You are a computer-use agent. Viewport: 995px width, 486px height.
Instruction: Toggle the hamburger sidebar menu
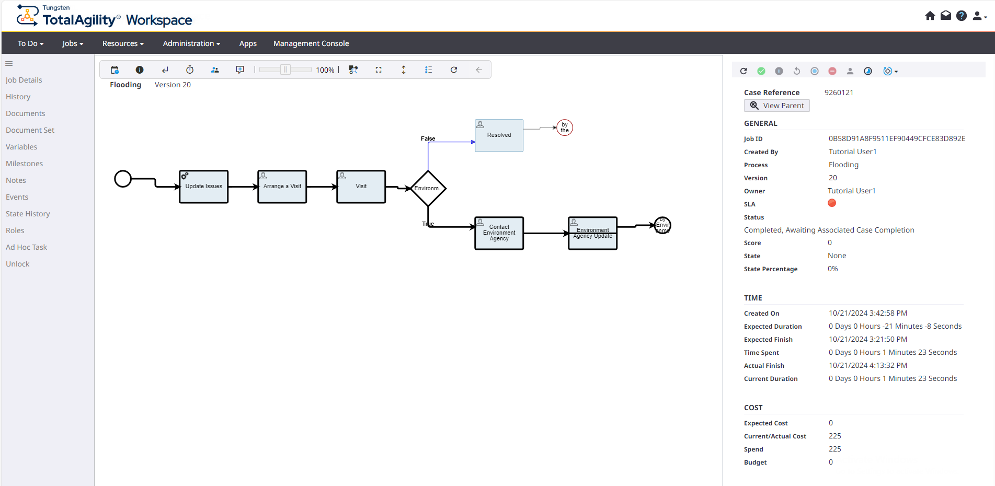(9, 64)
